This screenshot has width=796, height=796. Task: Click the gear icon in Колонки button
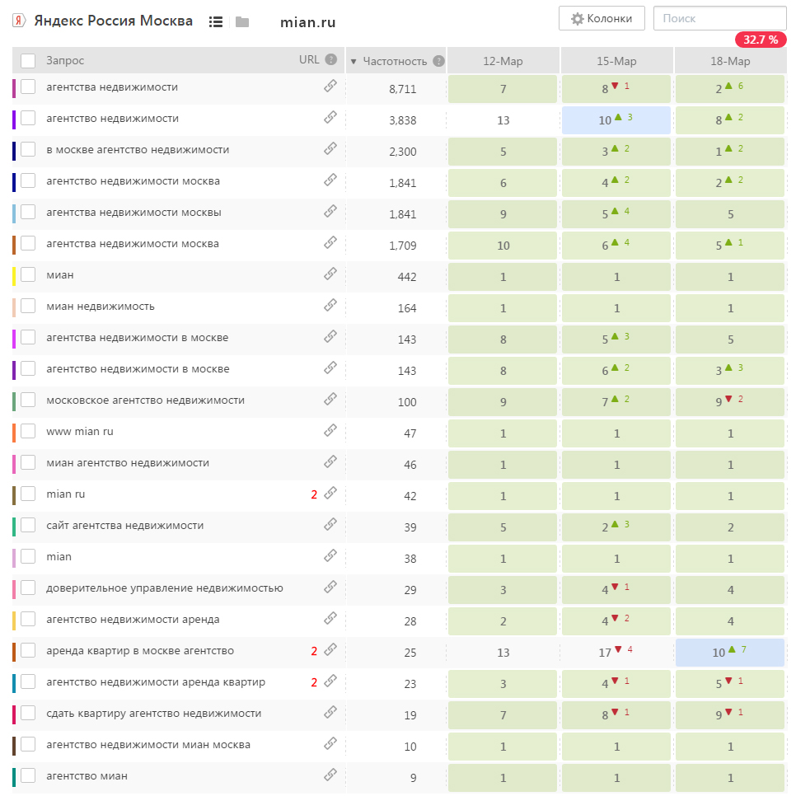(577, 19)
